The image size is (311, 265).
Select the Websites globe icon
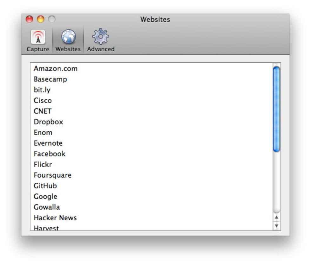click(x=69, y=37)
